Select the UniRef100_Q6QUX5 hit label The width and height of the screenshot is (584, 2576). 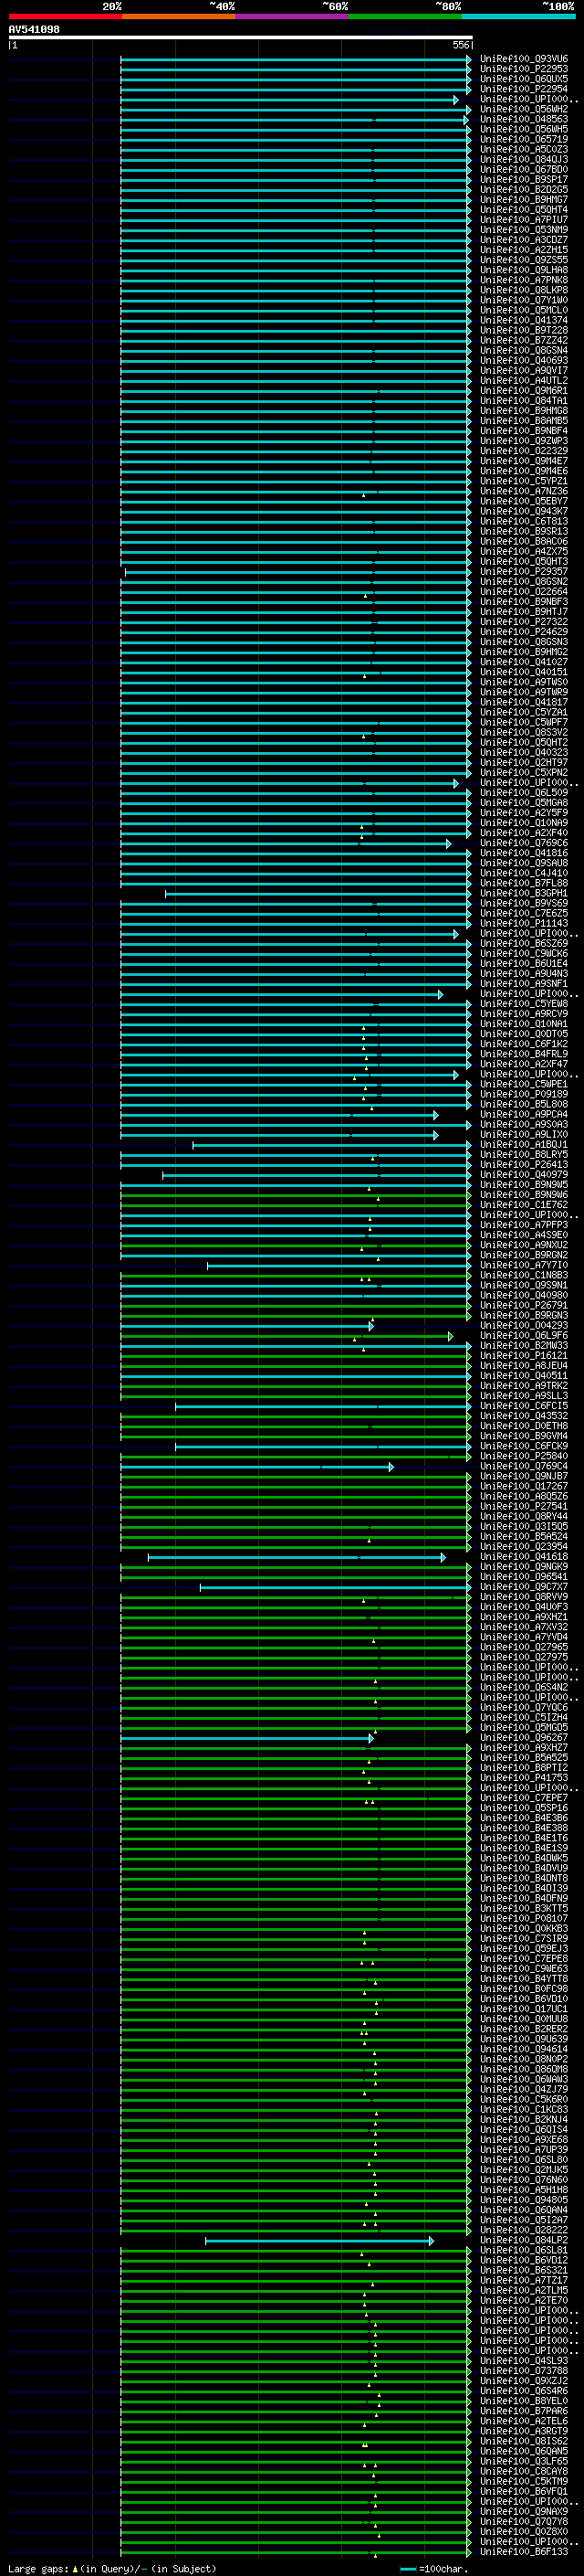tap(524, 79)
